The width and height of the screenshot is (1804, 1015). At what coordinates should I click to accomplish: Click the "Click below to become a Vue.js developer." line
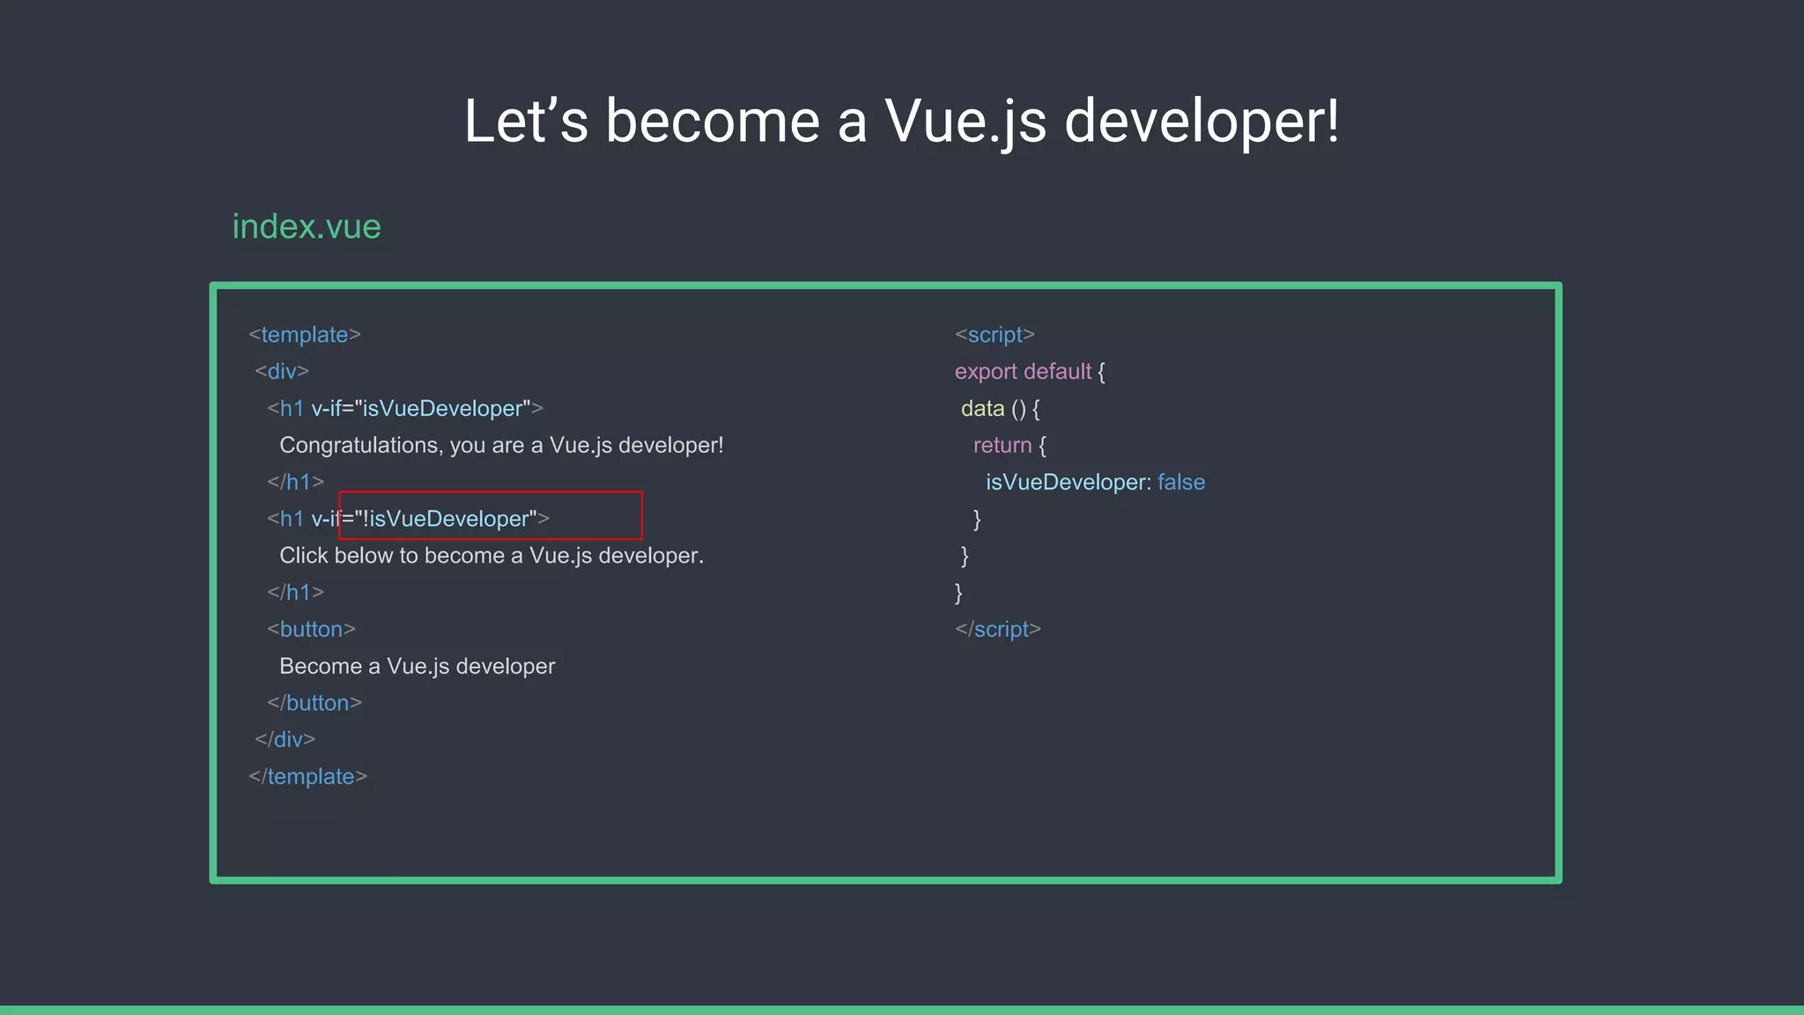pyautogui.click(x=492, y=556)
